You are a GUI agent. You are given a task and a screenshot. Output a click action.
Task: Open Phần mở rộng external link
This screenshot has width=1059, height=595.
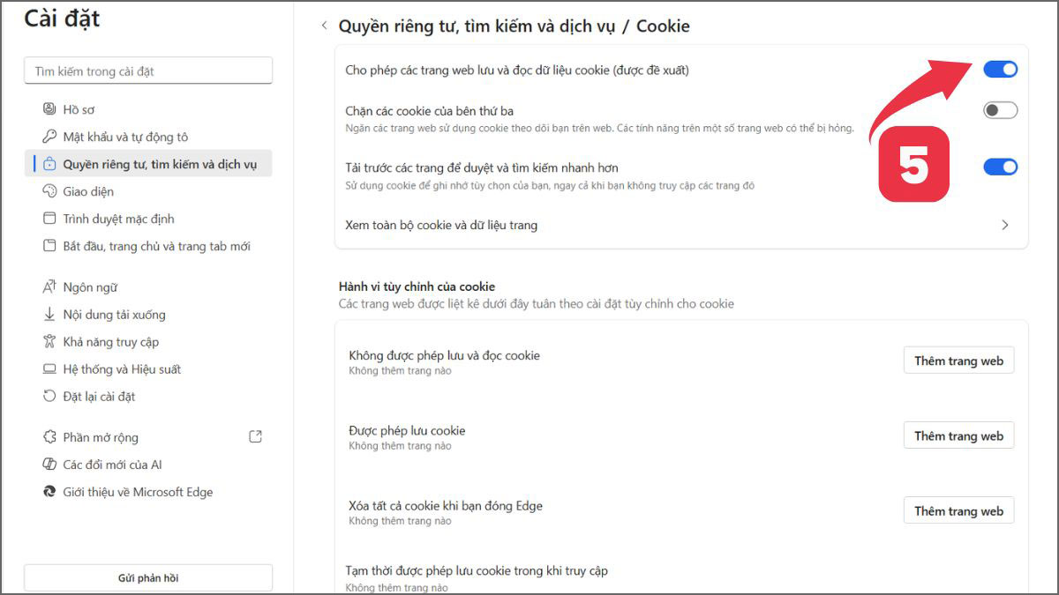tap(255, 435)
